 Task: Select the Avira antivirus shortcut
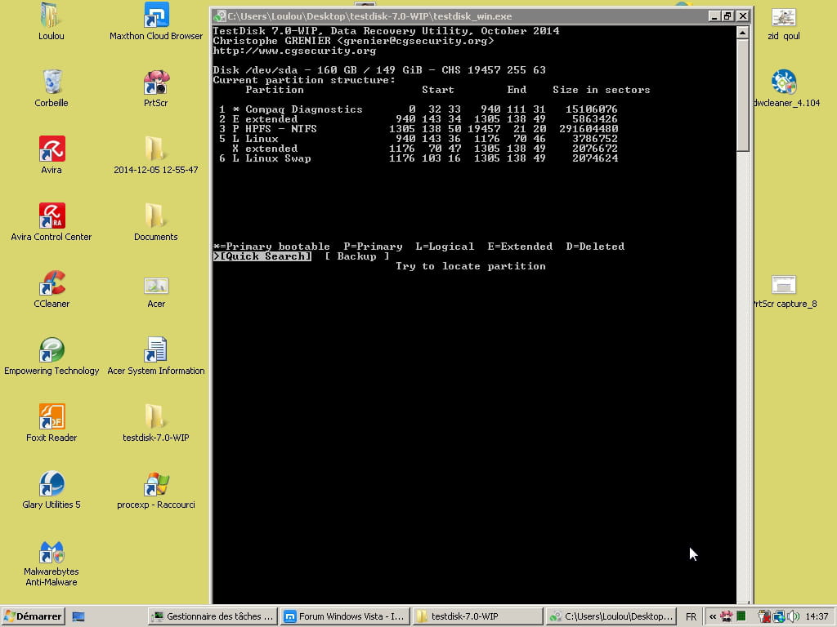pyautogui.click(x=51, y=155)
